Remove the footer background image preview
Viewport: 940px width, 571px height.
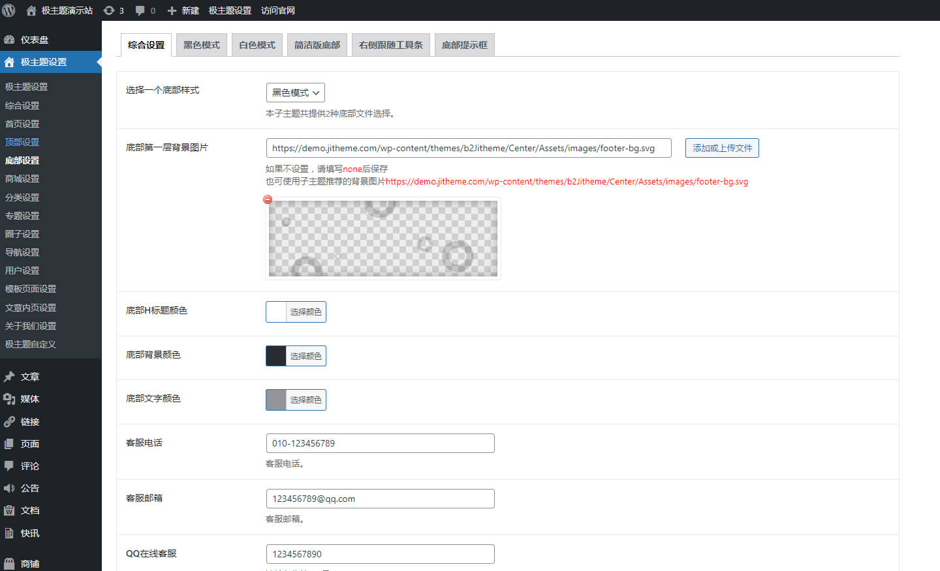coord(268,199)
